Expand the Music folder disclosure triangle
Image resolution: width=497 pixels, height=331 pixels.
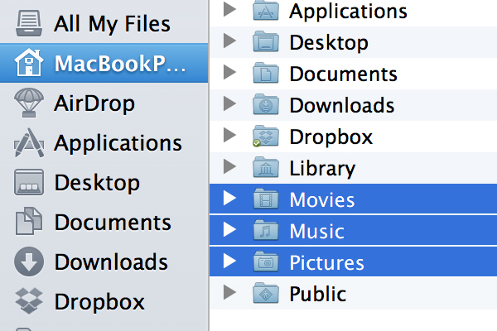(229, 230)
